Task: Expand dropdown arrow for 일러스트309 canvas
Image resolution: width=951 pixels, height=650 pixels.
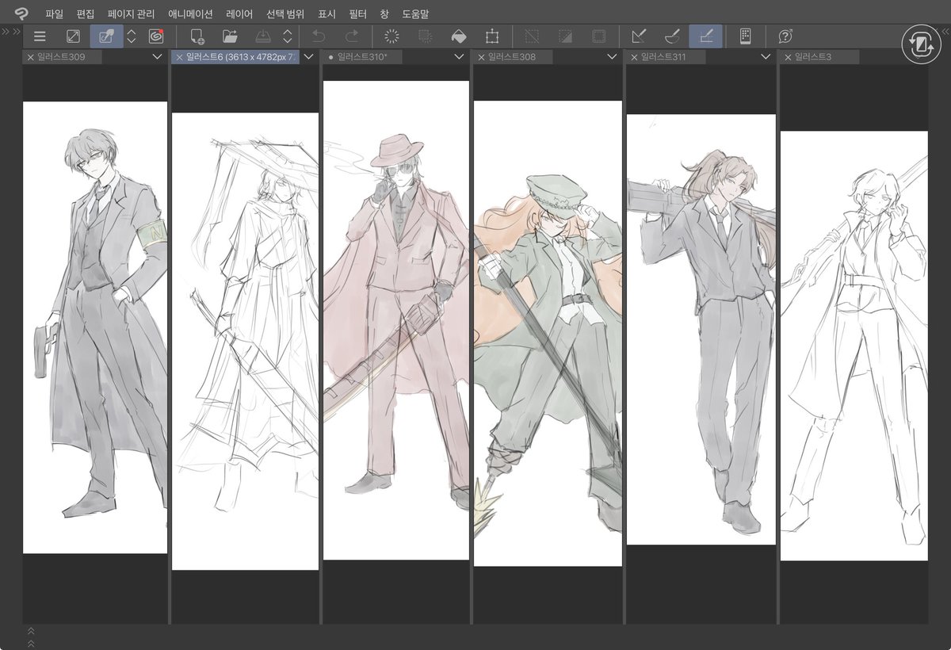Action: click(157, 57)
